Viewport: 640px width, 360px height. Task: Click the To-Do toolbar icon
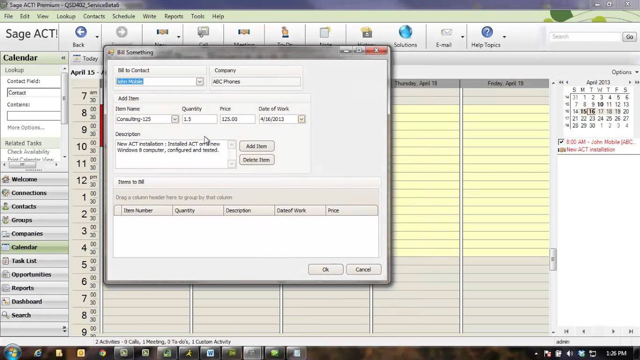click(x=285, y=32)
